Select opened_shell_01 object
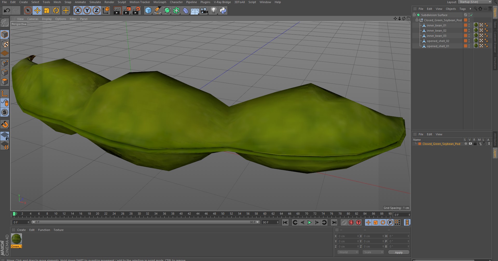498x261 pixels. pyautogui.click(x=438, y=46)
